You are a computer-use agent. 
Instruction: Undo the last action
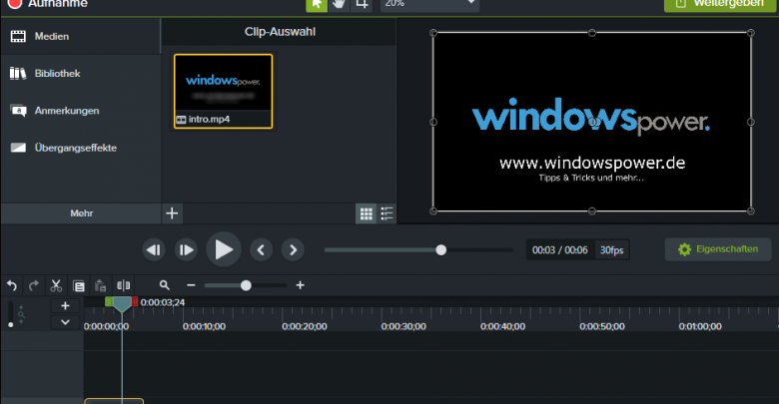[x=12, y=285]
